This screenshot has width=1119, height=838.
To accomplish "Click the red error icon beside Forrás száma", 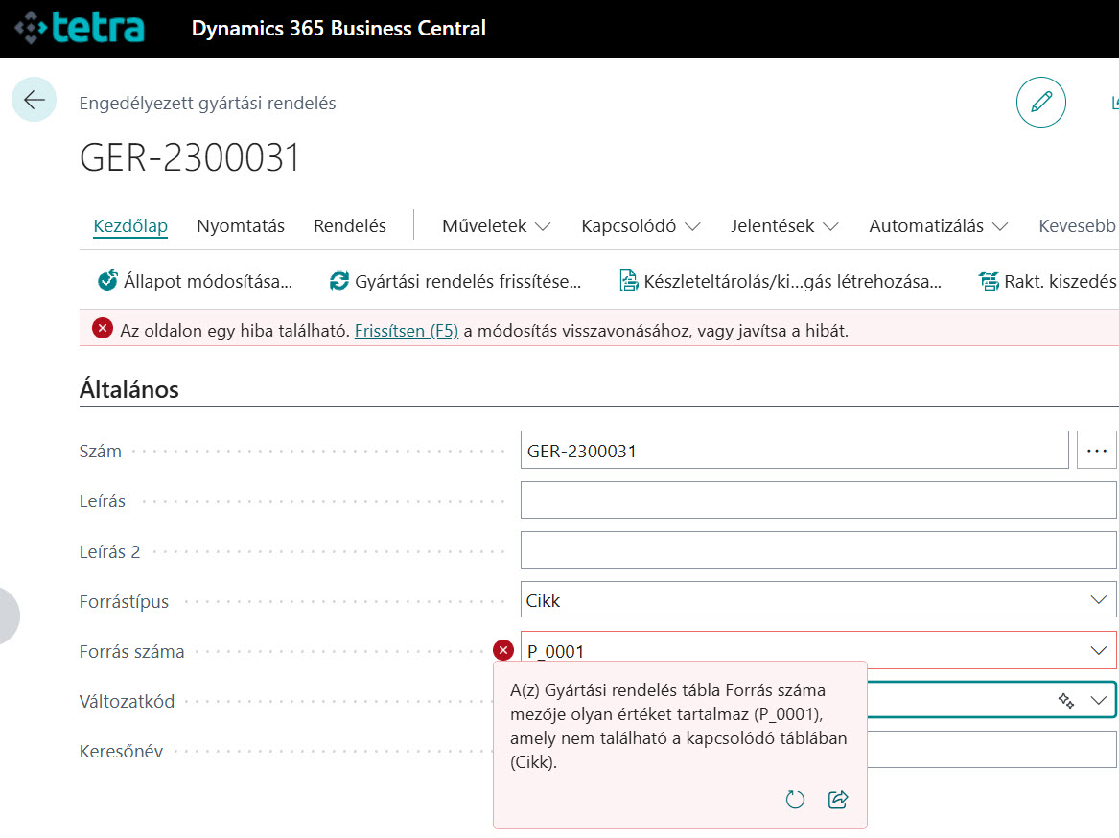I will pyautogui.click(x=503, y=651).
